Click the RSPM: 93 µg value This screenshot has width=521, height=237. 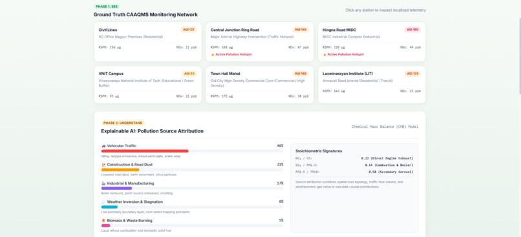(109, 96)
